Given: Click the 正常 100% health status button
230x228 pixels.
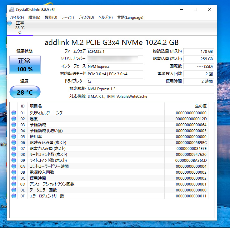Looking at the screenshot, I should [25, 65].
